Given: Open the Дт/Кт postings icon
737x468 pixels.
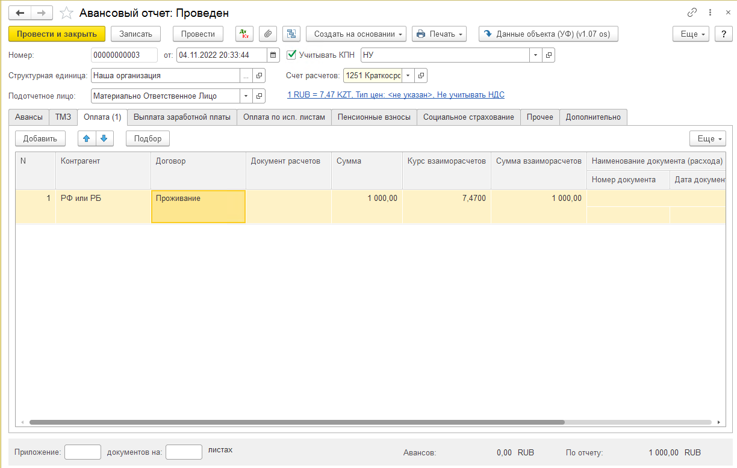Looking at the screenshot, I should pos(243,34).
